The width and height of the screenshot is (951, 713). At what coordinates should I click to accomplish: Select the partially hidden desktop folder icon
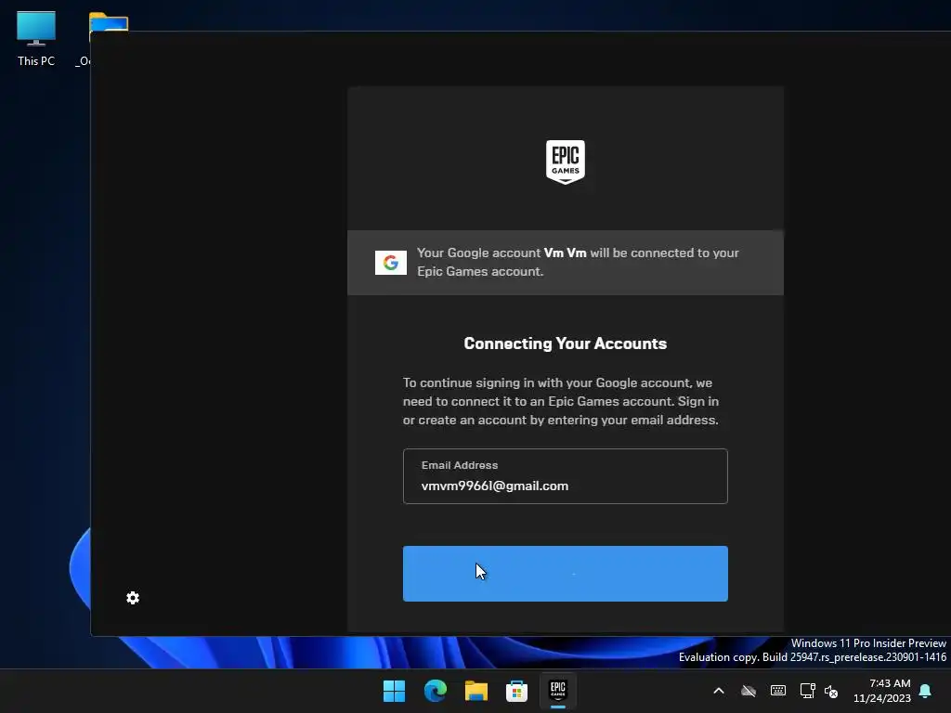[x=108, y=23]
